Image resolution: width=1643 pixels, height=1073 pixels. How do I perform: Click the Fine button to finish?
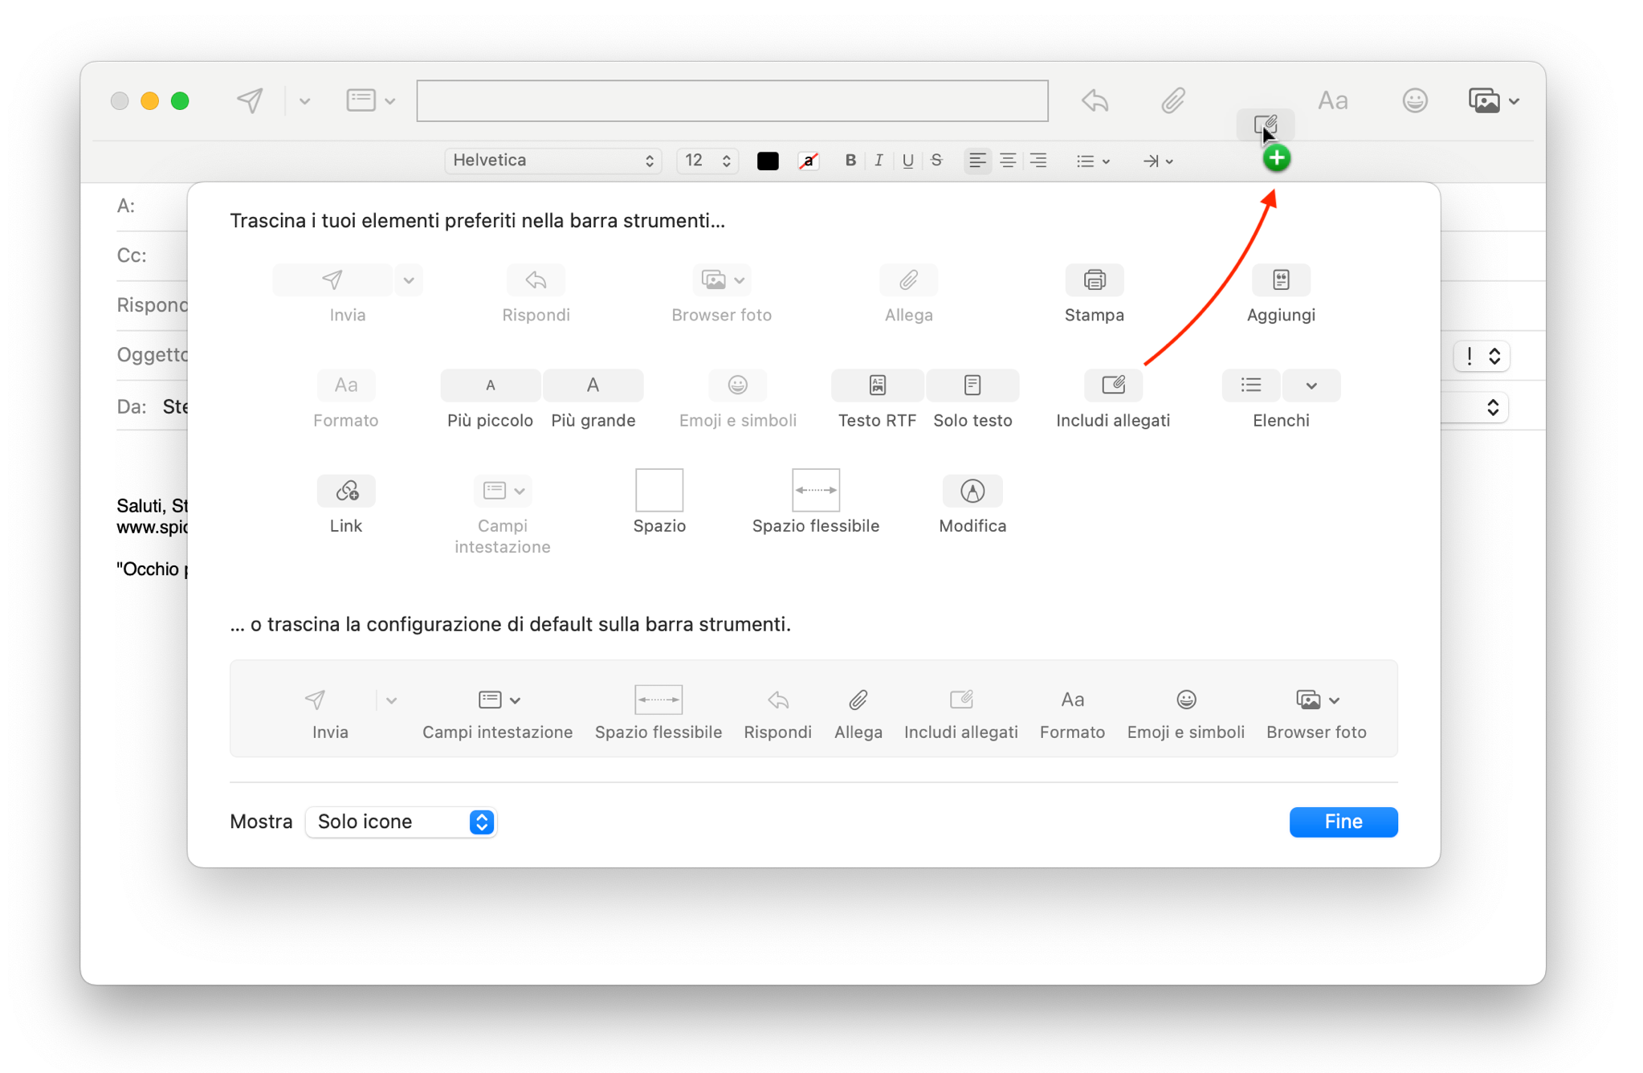(x=1343, y=822)
